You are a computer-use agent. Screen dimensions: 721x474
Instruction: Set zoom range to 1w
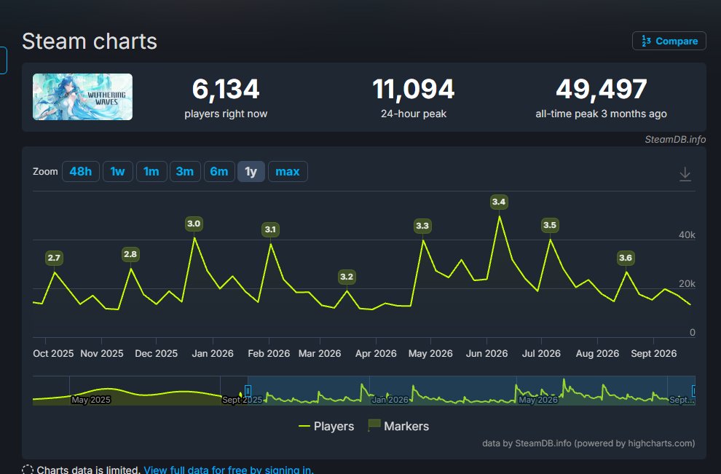(118, 172)
